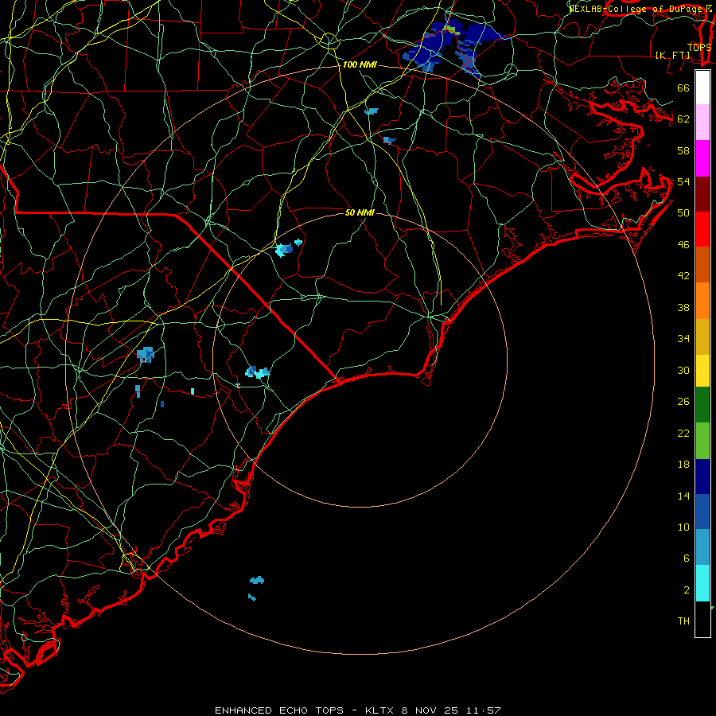Click the legend value 46
This screenshot has height=716, width=716.
[x=683, y=245]
